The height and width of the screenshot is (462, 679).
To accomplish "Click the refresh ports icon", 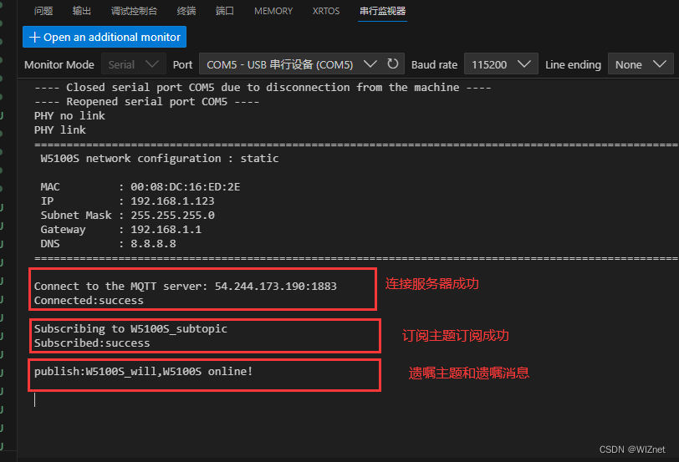I will pyautogui.click(x=393, y=64).
